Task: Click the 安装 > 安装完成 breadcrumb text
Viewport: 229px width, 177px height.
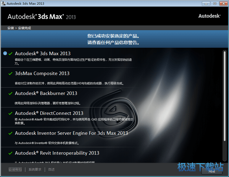Action: (19, 28)
